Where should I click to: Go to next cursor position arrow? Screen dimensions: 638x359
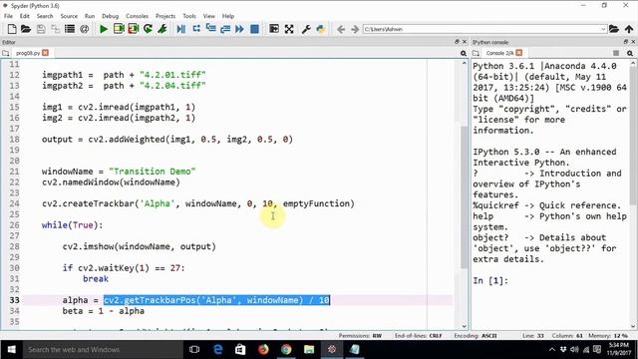355,29
